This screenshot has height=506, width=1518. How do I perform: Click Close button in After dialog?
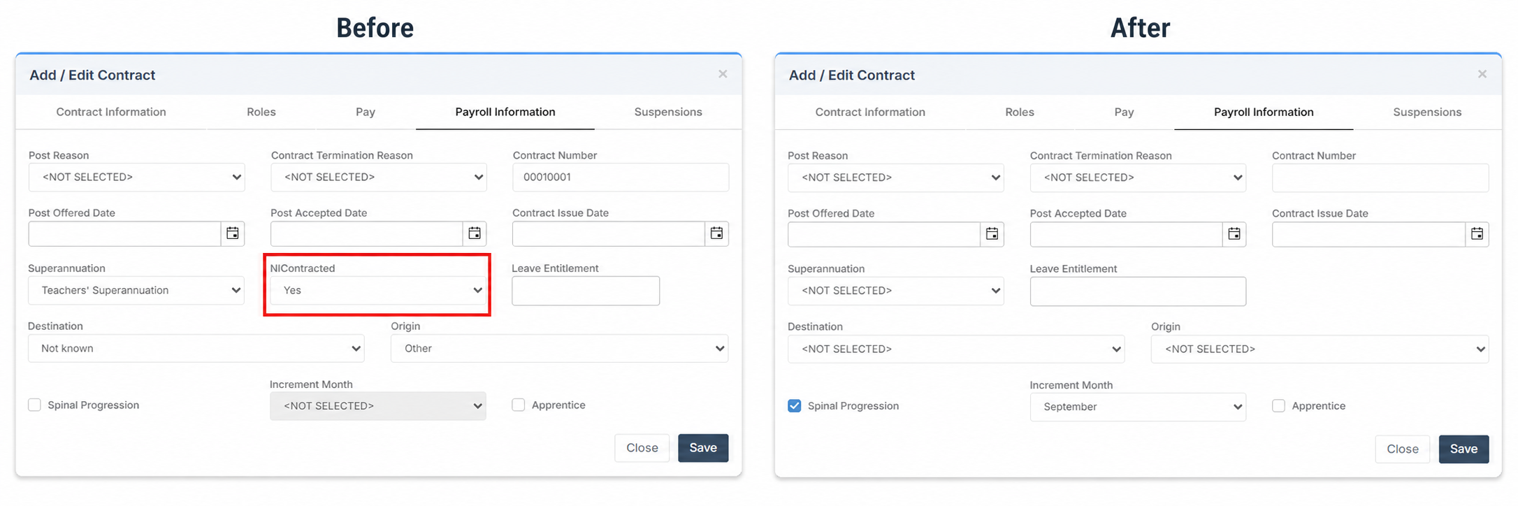pyautogui.click(x=1403, y=449)
